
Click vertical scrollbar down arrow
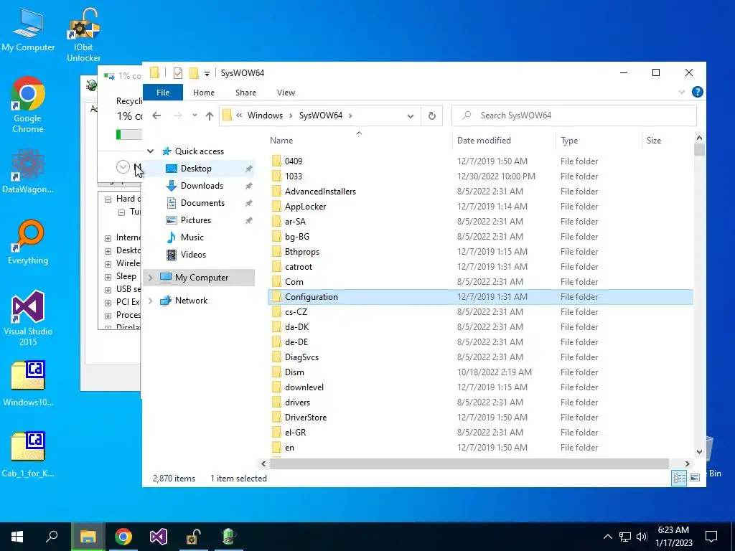coord(699,452)
